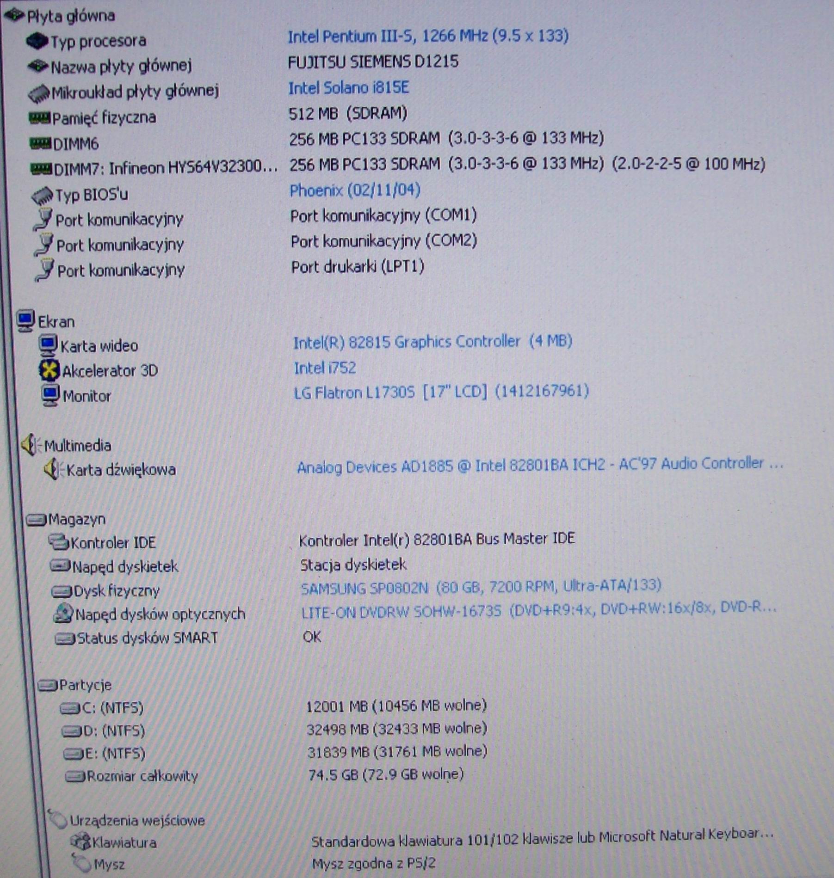The image size is (834, 878).
Task: Click the D: (NTFS) drive icon
Action: pos(72,731)
